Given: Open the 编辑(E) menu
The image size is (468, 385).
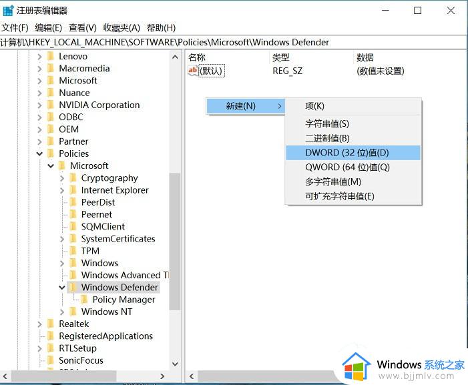Looking at the screenshot, I should 48,28.
